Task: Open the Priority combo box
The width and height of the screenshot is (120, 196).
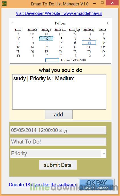Action: pyautogui.click(x=58, y=153)
